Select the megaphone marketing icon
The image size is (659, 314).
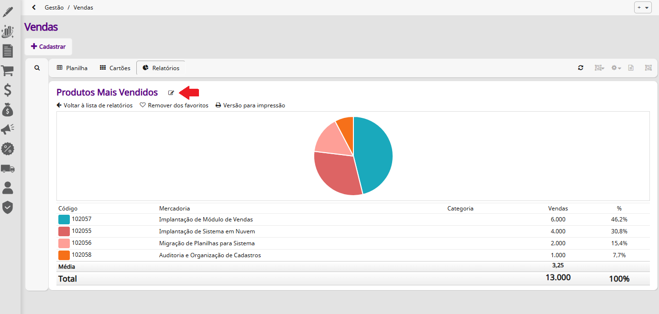[x=7, y=129]
